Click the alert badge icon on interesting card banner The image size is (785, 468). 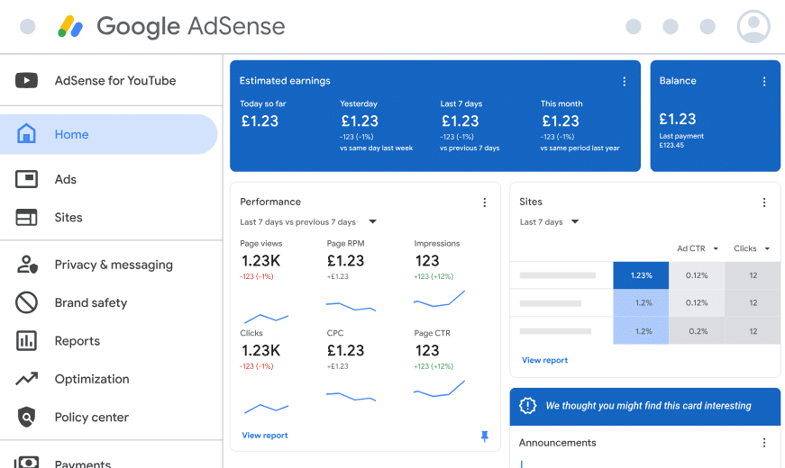[x=527, y=406]
